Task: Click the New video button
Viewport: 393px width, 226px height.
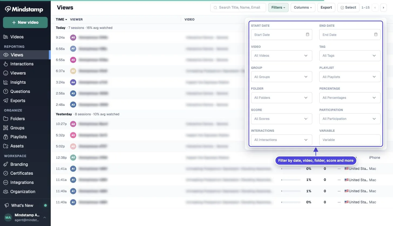Action: (x=25, y=22)
